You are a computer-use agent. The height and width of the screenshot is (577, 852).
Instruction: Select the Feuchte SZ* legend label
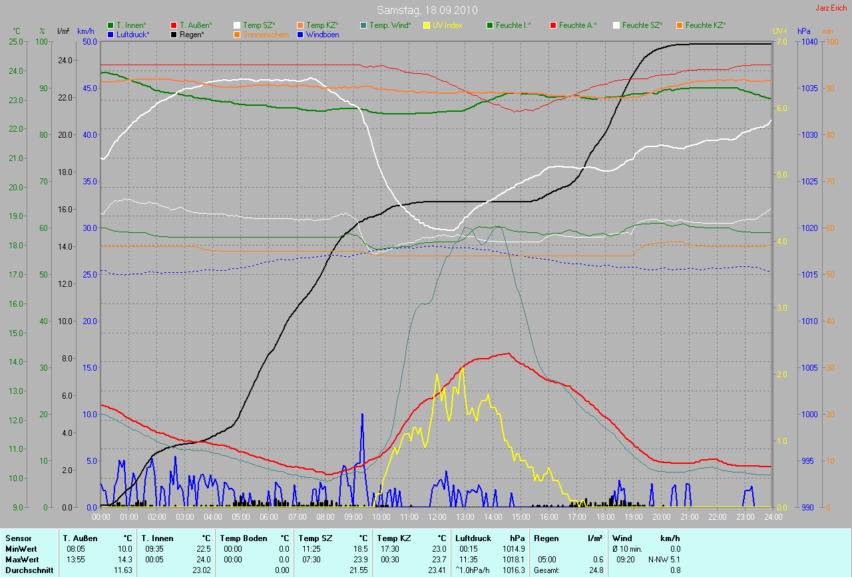(642, 25)
